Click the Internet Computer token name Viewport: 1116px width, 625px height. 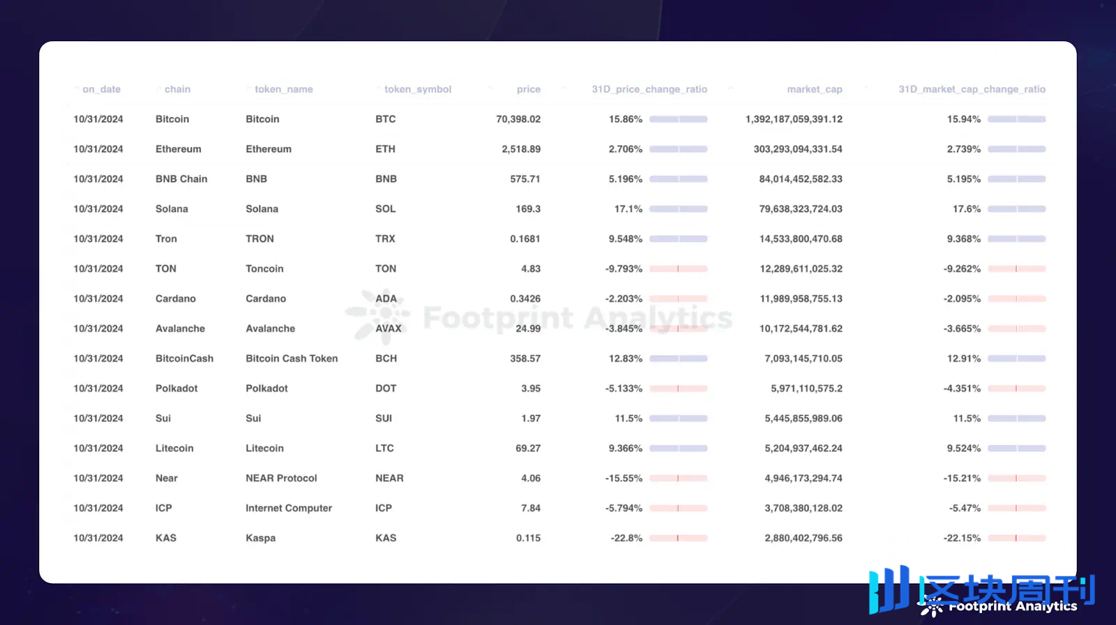(x=289, y=509)
